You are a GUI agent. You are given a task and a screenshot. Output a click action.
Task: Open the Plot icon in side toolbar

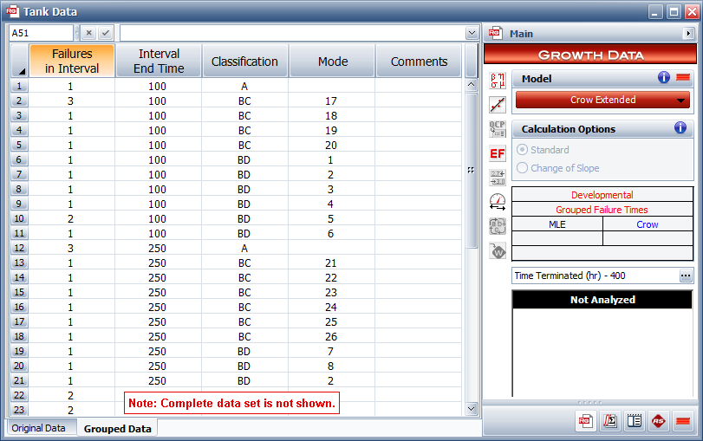click(x=498, y=106)
